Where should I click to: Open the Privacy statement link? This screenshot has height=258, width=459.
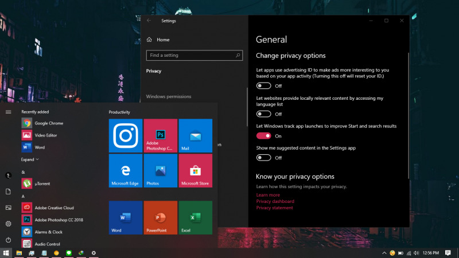(274, 208)
